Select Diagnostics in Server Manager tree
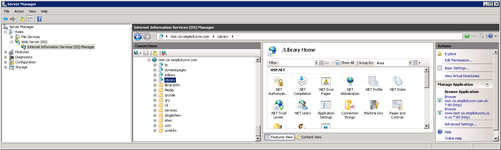The height and width of the screenshot is (150, 501). (x=24, y=57)
